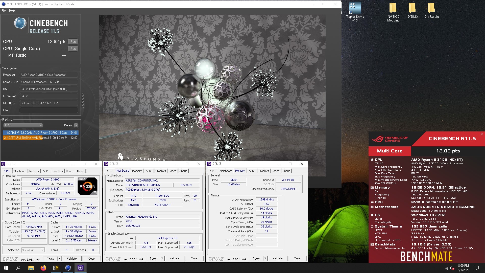
Task: Click Validate in Mainboard CPU-Z window
Action: (175, 258)
